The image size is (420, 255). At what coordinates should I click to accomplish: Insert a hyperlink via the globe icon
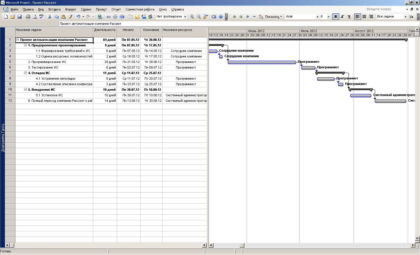point(100,17)
